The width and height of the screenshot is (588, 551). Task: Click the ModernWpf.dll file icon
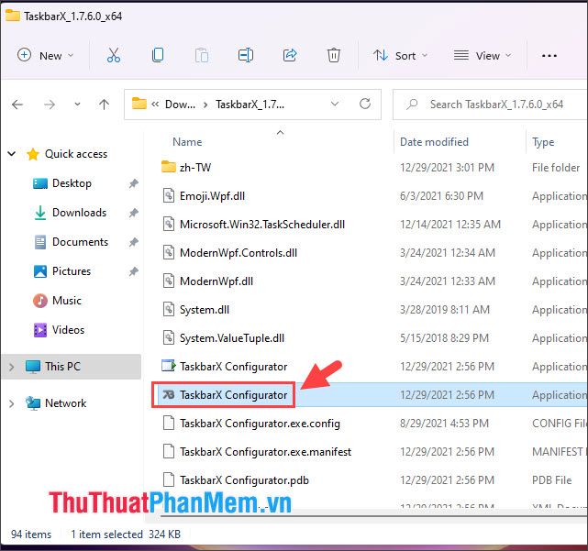[169, 281]
